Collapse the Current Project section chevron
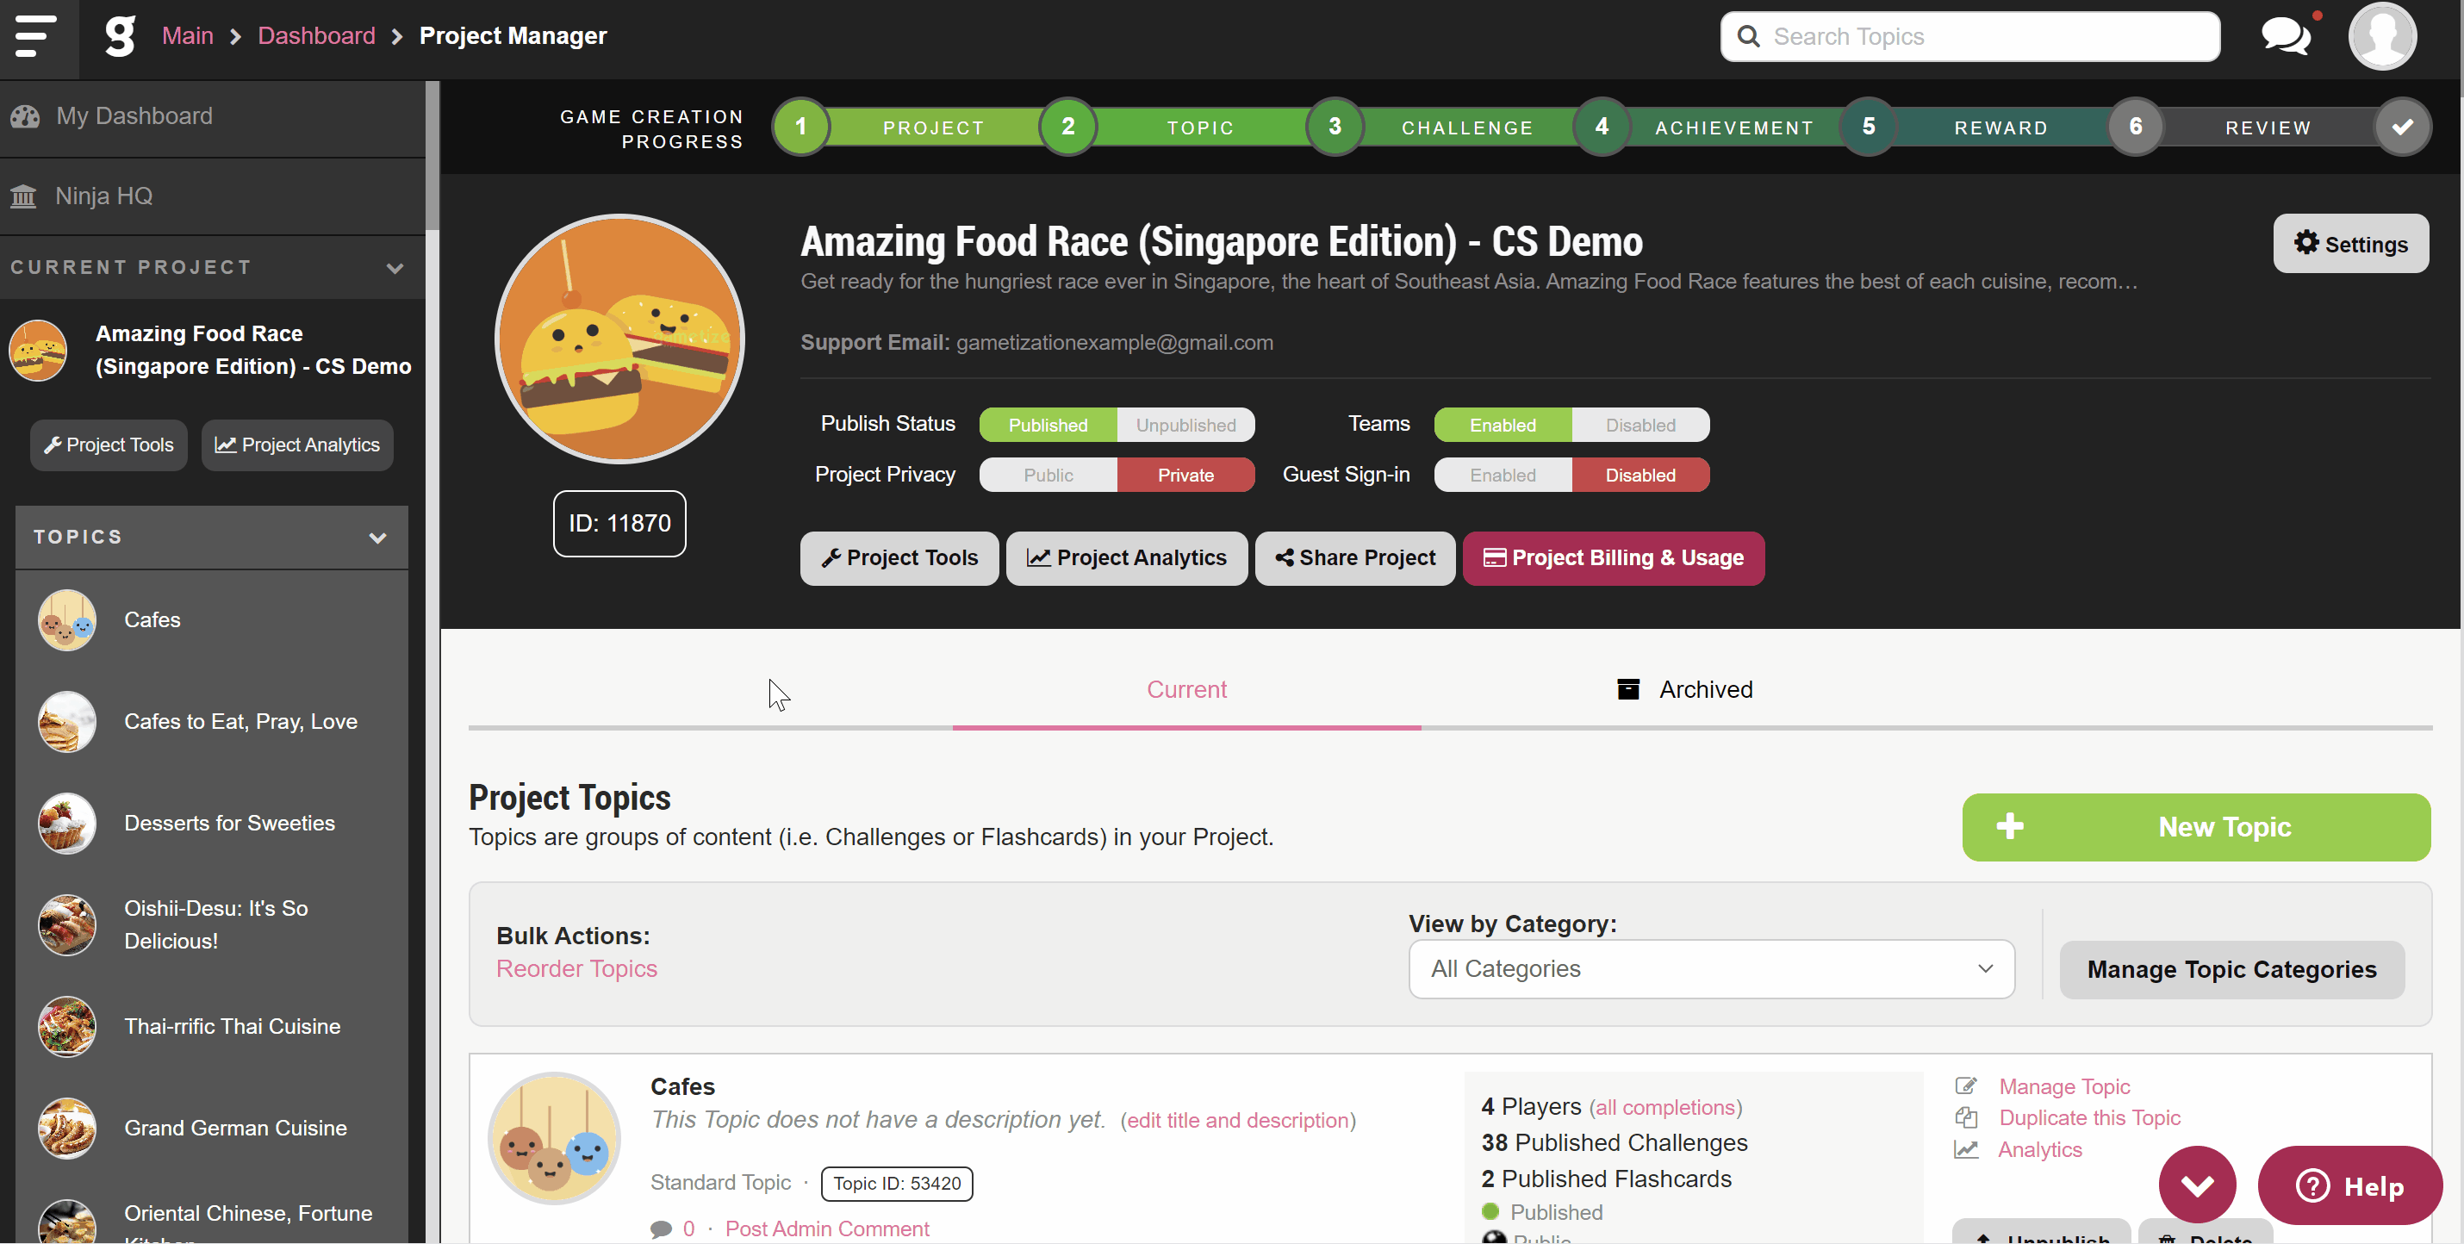The height and width of the screenshot is (1244, 2464). pyautogui.click(x=395, y=269)
